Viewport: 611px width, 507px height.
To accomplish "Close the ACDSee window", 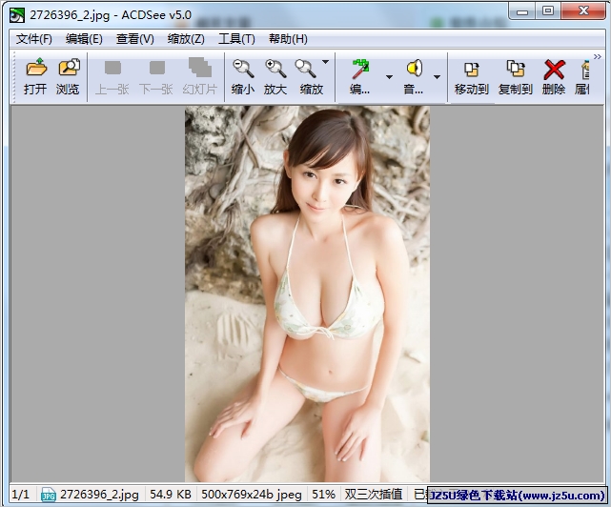I will [x=583, y=11].
